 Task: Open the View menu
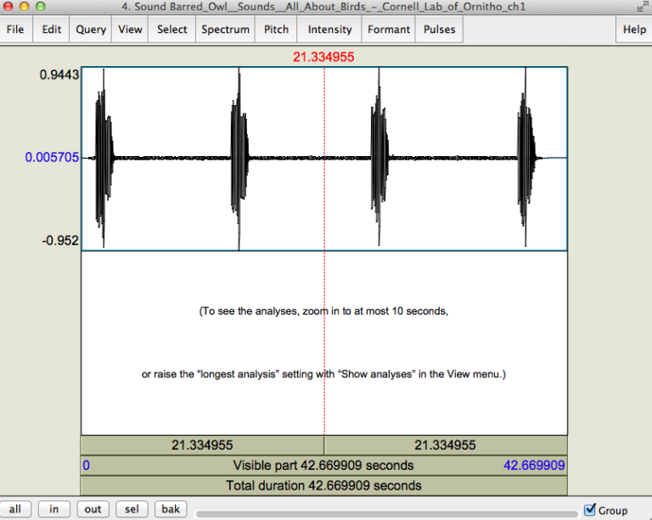point(130,29)
